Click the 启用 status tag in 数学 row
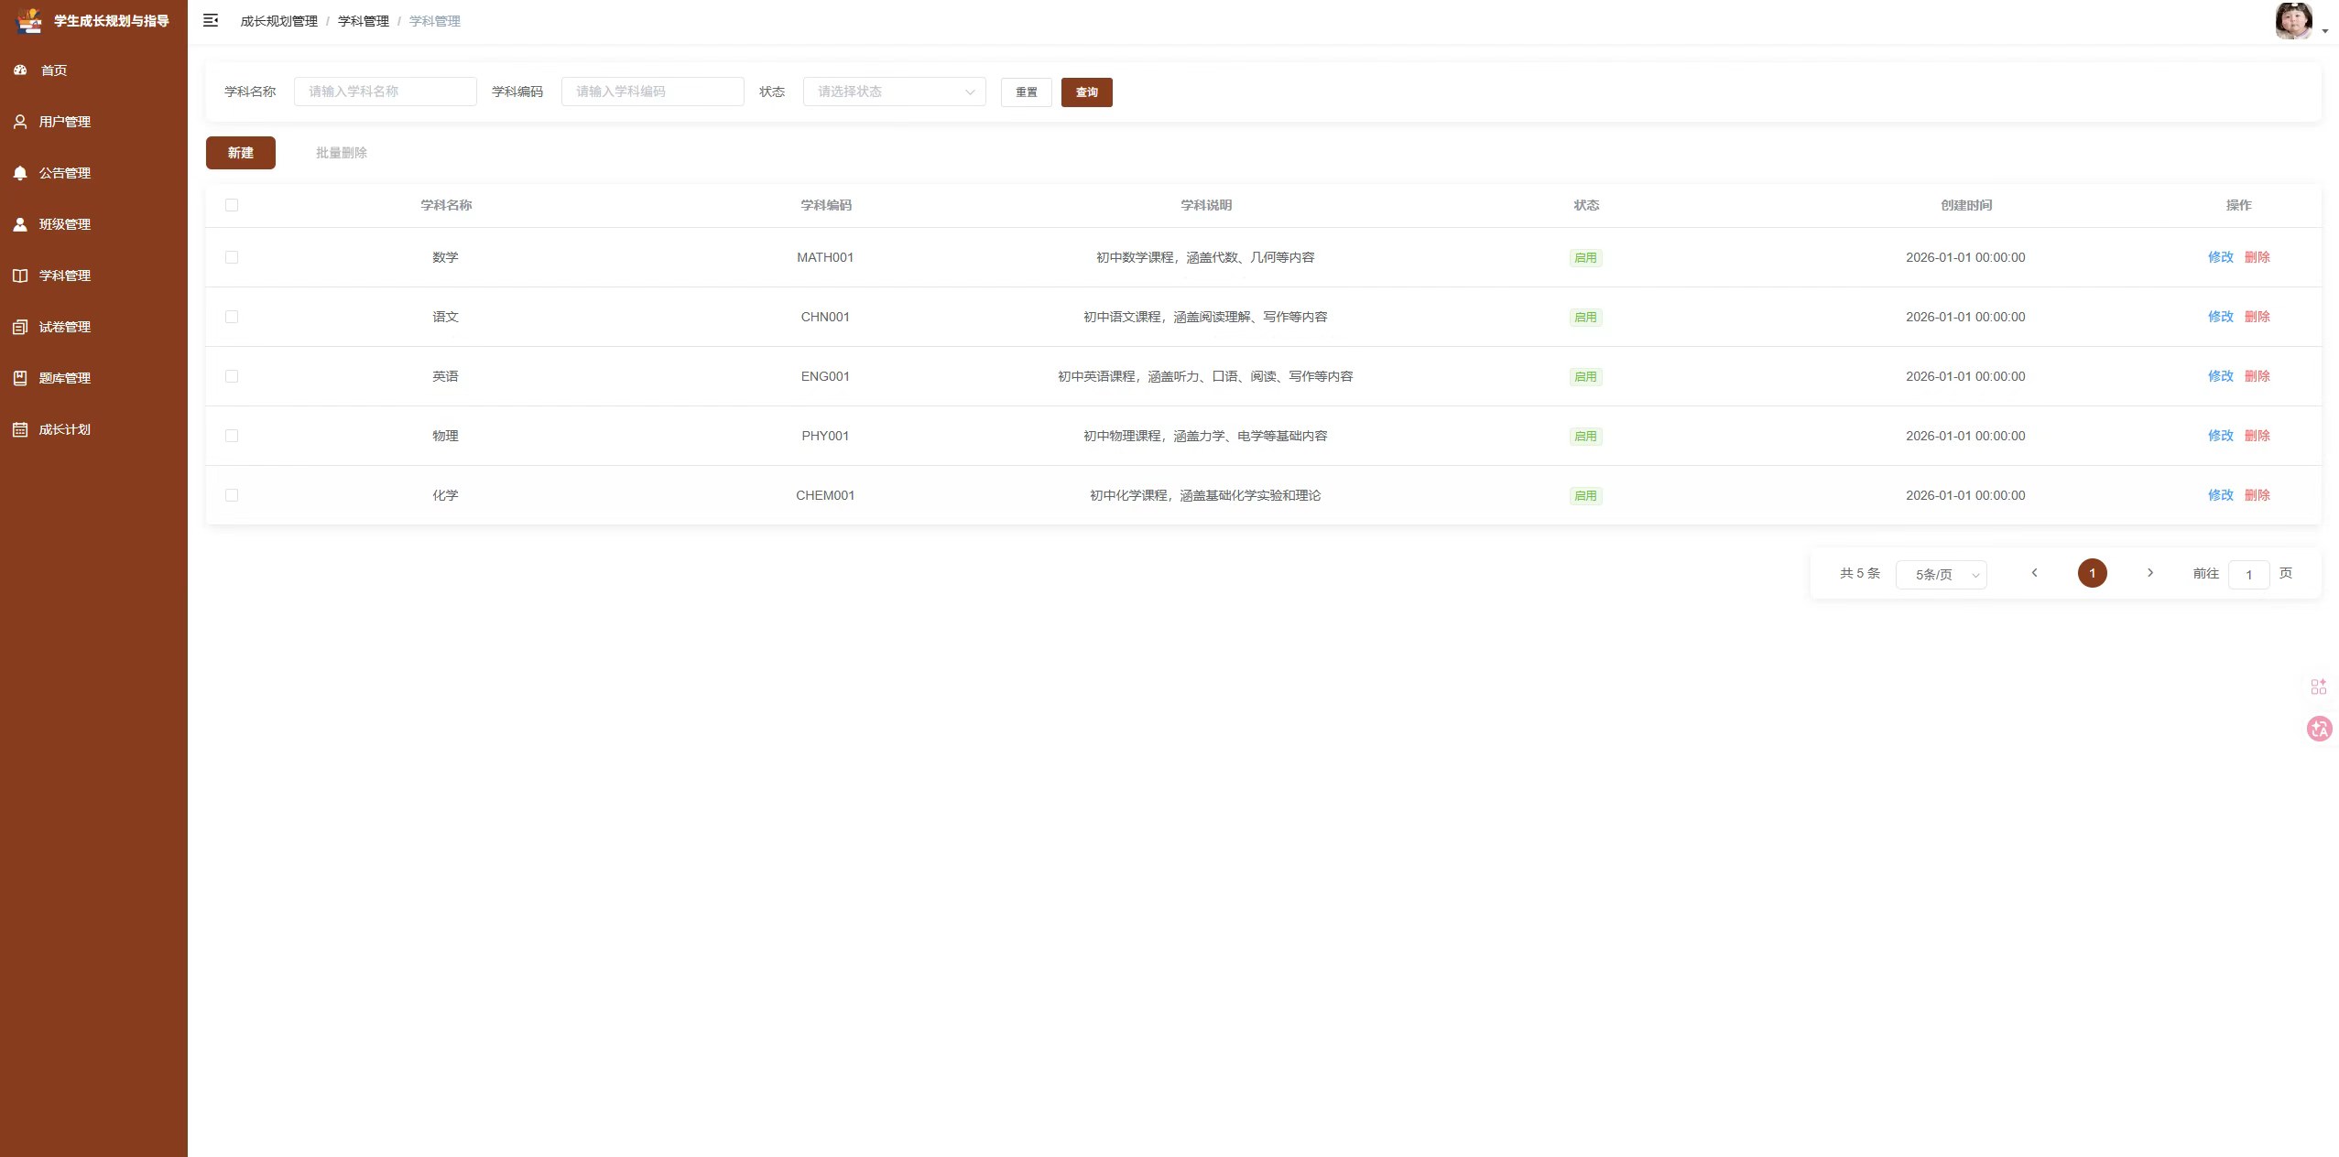 point(1585,258)
